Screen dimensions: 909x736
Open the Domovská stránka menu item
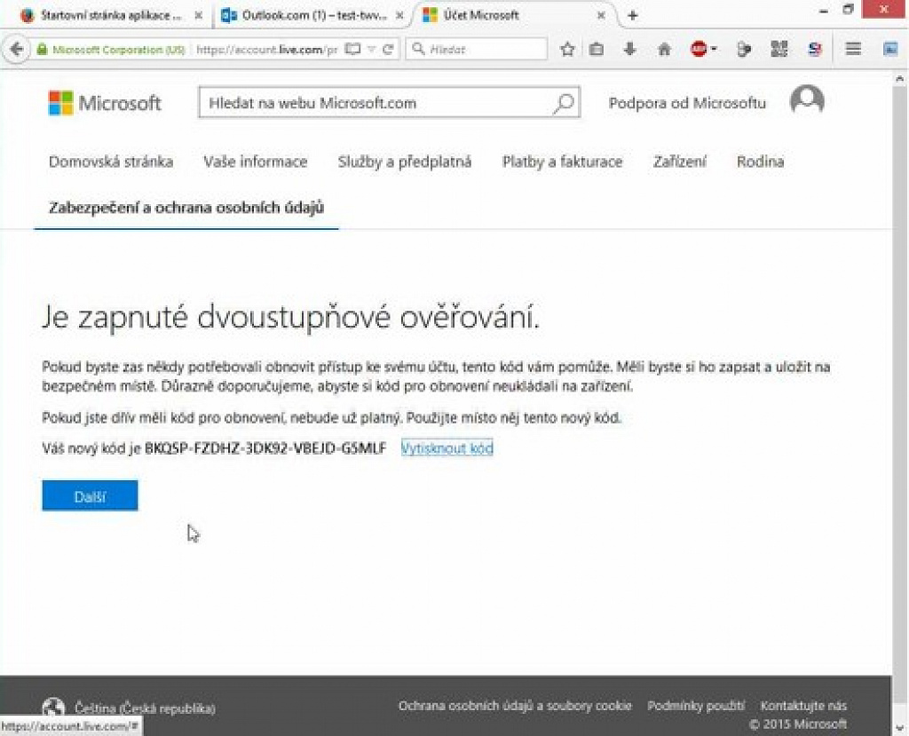(x=111, y=162)
